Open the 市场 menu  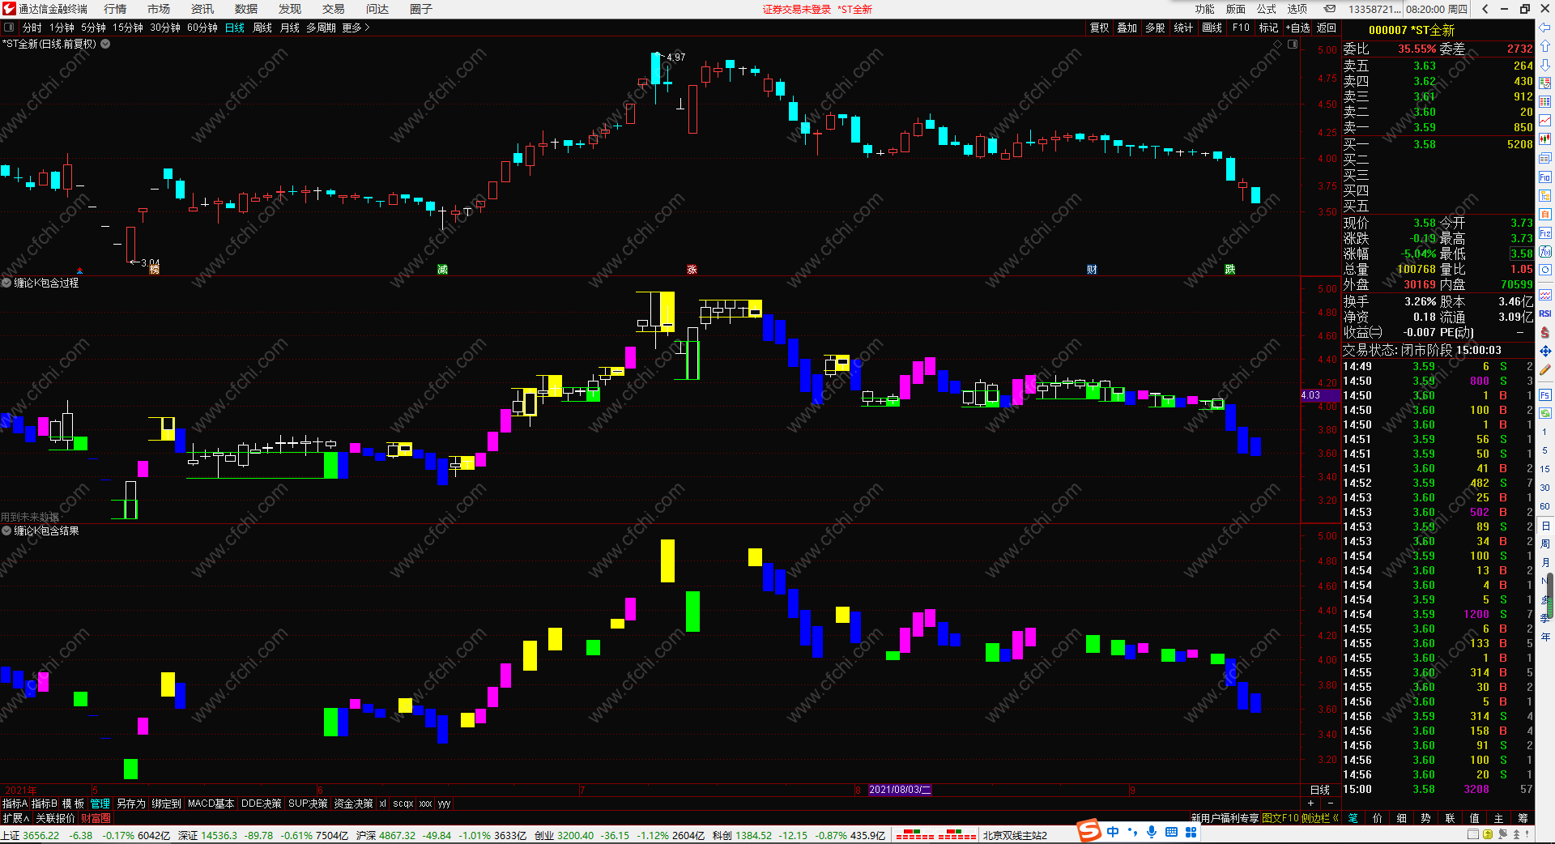pos(159,9)
